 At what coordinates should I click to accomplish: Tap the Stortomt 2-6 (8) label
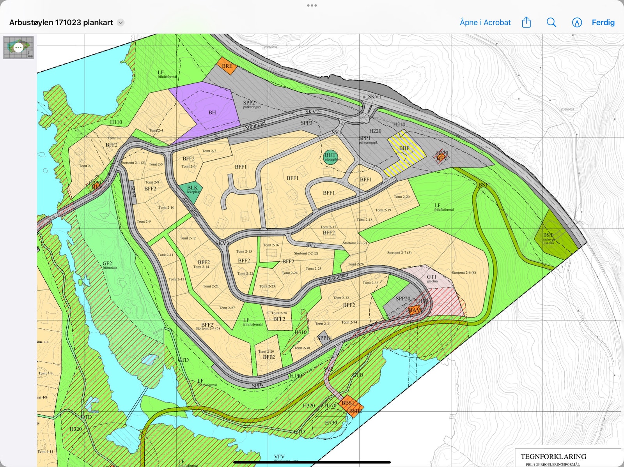[x=464, y=272]
